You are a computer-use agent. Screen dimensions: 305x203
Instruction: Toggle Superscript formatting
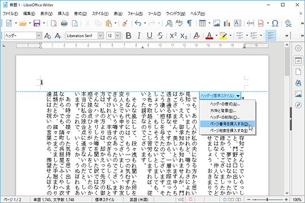(x=173, y=36)
